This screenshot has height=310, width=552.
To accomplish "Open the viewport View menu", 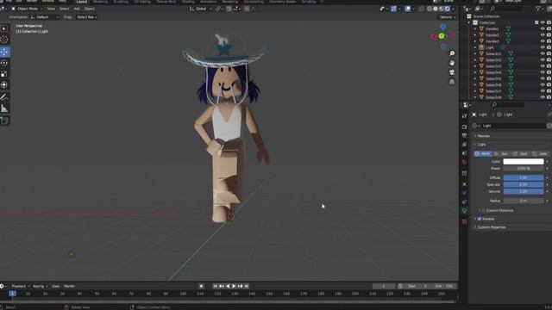I will click(x=51, y=9).
